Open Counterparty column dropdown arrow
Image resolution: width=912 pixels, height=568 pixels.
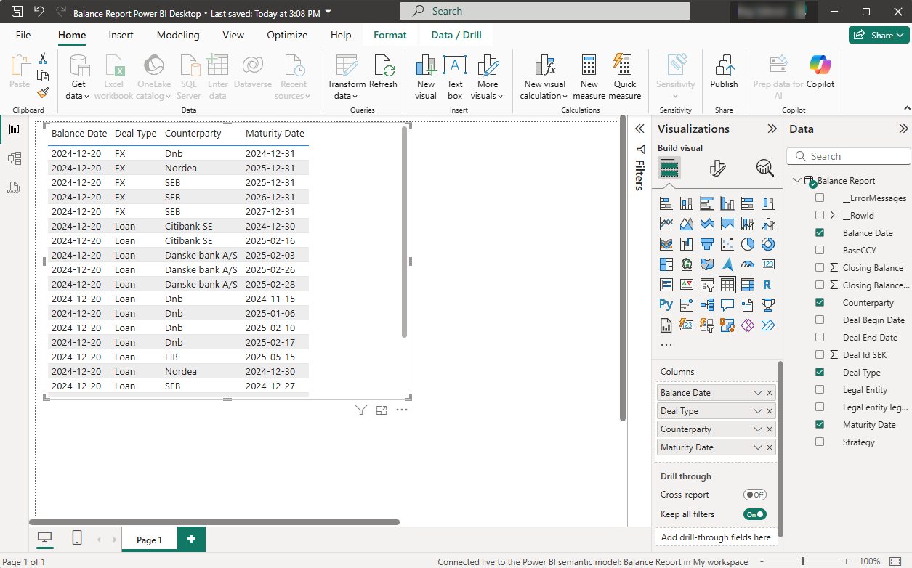pyautogui.click(x=758, y=429)
